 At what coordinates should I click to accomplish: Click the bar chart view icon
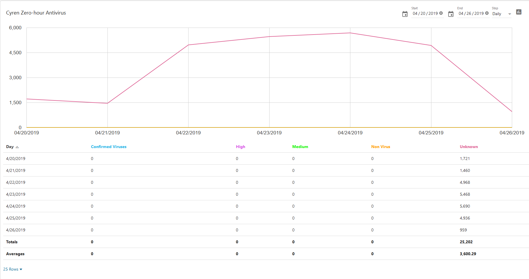click(519, 12)
